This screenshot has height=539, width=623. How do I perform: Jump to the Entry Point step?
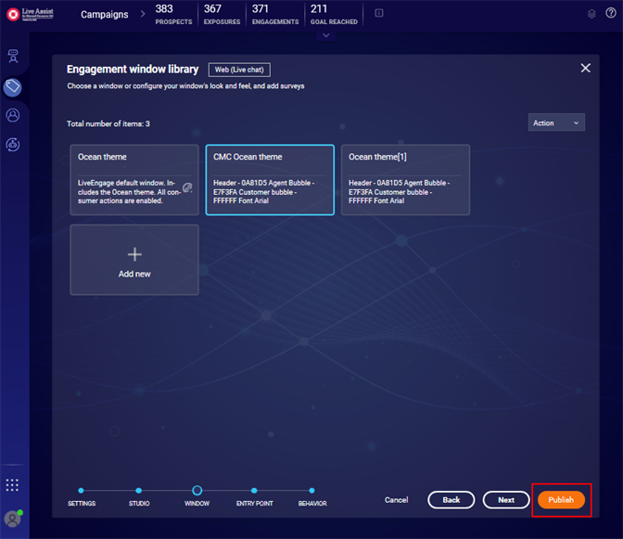pos(254,491)
